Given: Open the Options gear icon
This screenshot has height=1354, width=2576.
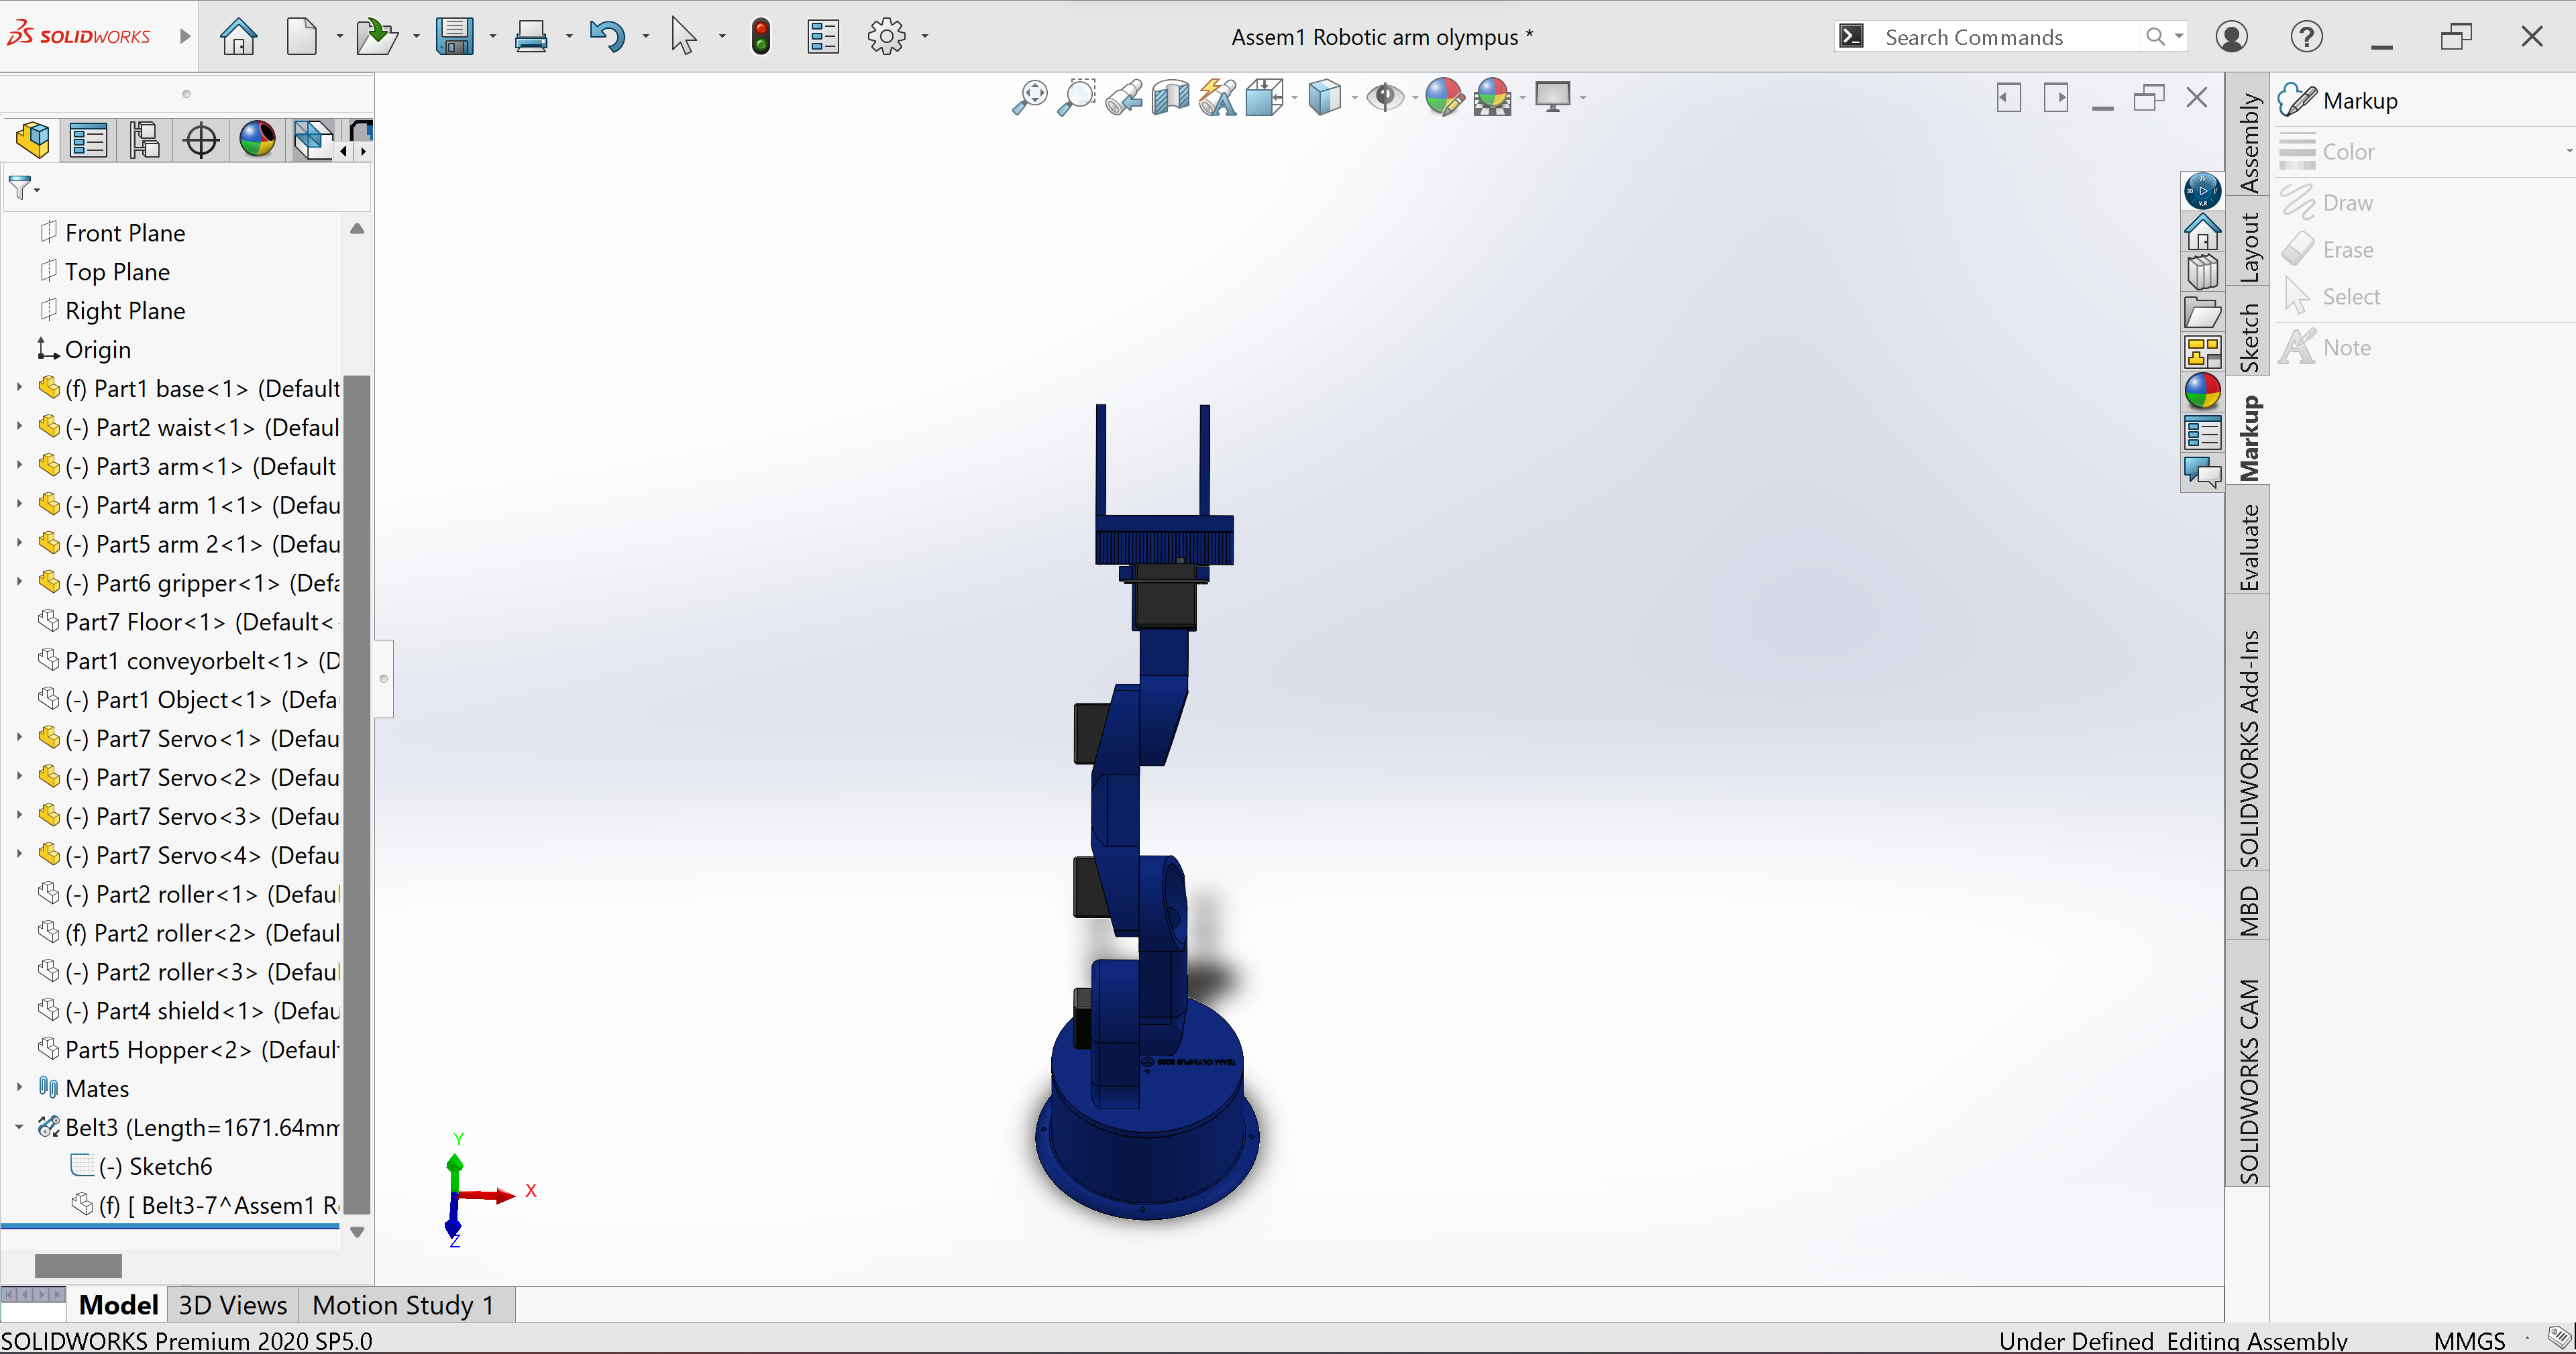Looking at the screenshot, I should pyautogui.click(x=886, y=37).
